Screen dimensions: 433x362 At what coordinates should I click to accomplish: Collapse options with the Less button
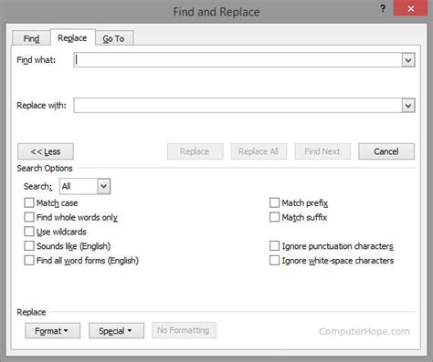tap(46, 151)
